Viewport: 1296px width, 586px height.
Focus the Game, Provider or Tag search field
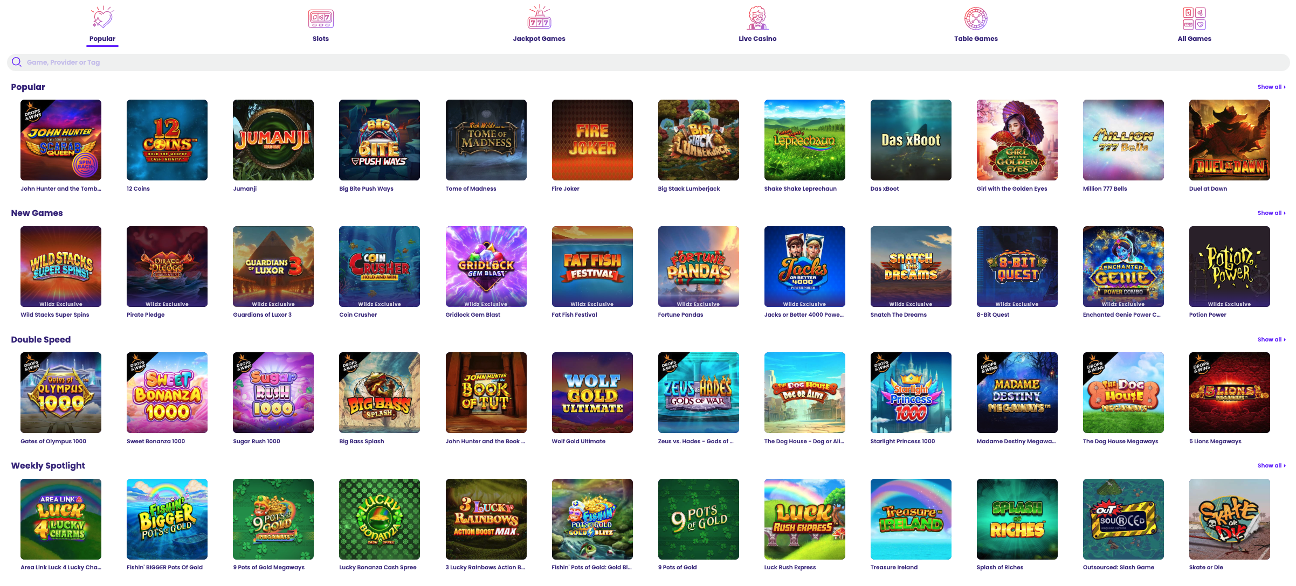[648, 62]
